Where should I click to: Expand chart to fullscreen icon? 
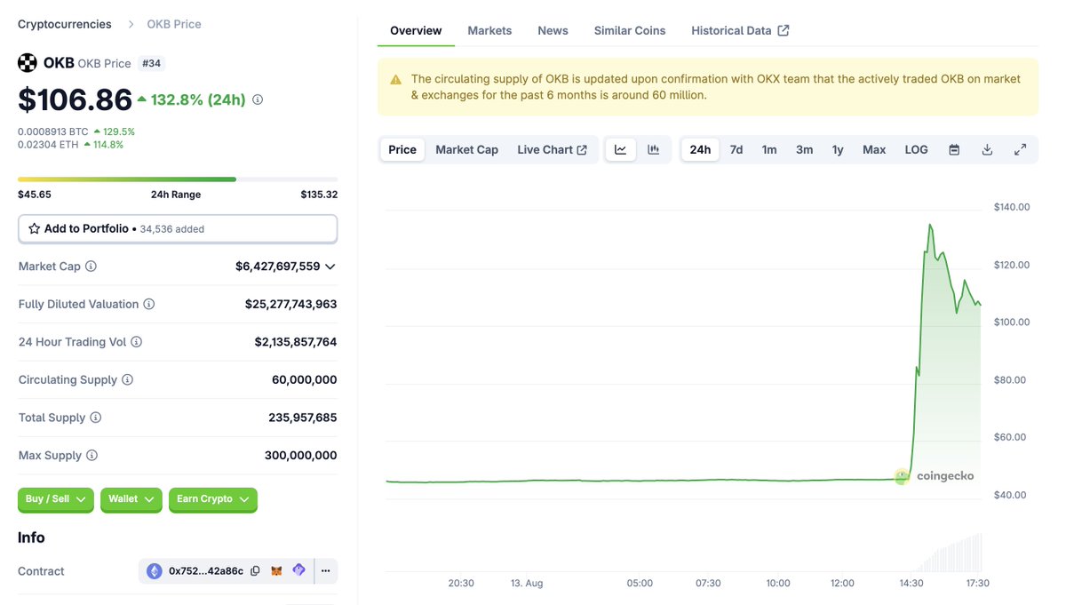pyautogui.click(x=1021, y=149)
